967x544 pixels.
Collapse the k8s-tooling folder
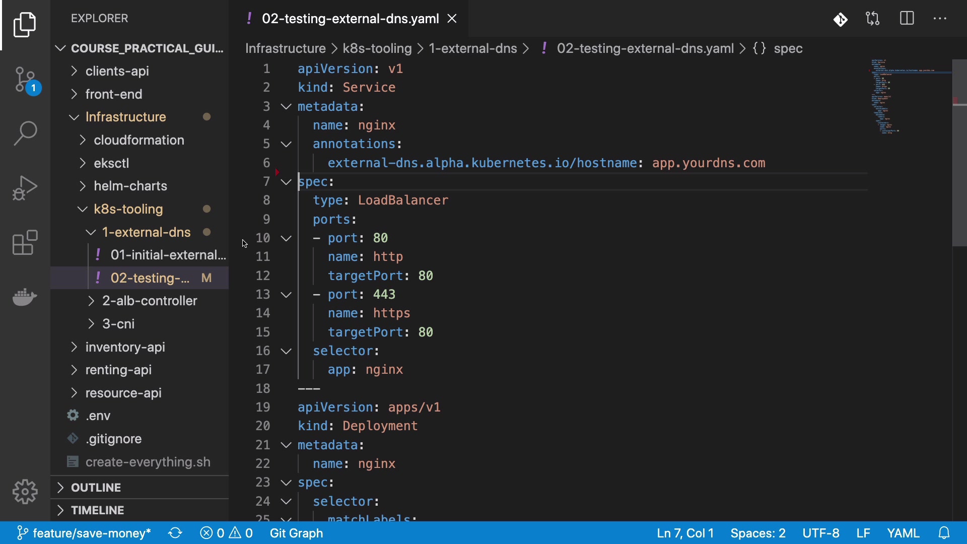[x=128, y=209]
